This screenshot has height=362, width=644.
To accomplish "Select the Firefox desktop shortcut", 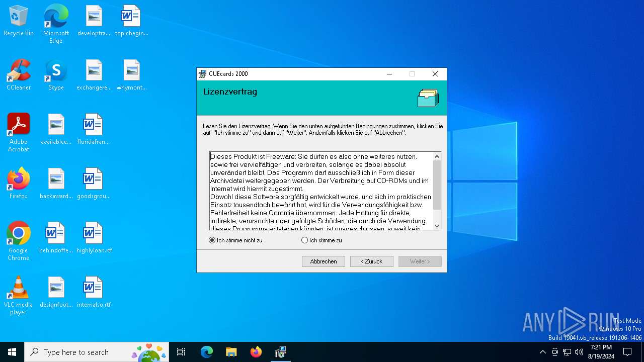I will click(x=19, y=184).
